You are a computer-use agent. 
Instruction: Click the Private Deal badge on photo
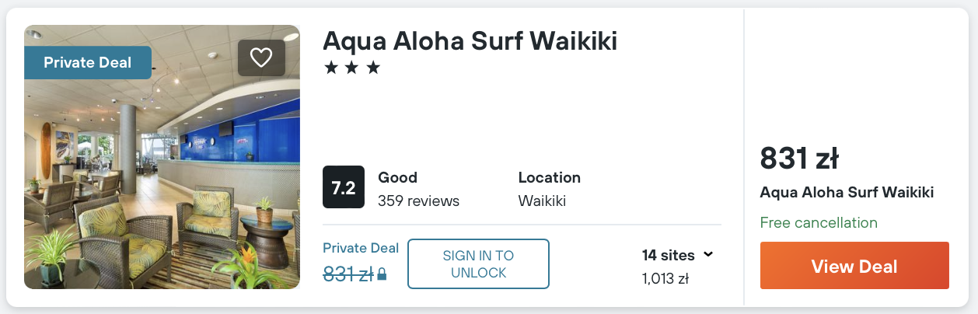[88, 63]
